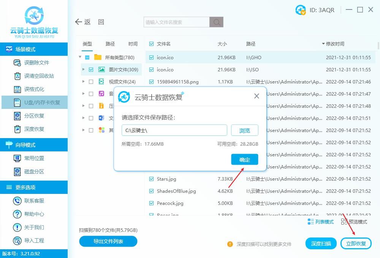The image size is (380, 258).
Task: Click the audio file category music icon
Action: (x=101, y=94)
